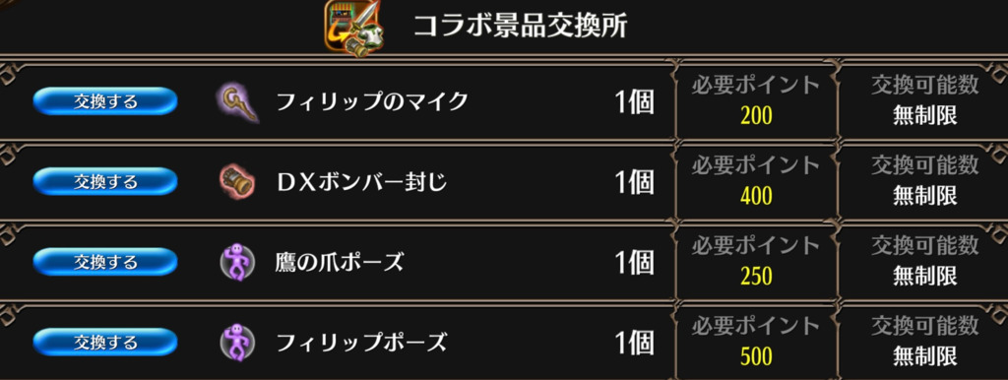Viewport: 1008px width, 380px height.
Task: Click the exchange button for フィリップのマイク
Action: pyautogui.click(x=104, y=101)
